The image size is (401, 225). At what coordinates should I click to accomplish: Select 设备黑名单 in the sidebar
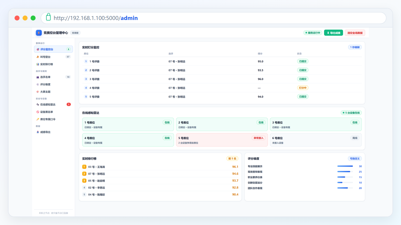[53, 112]
